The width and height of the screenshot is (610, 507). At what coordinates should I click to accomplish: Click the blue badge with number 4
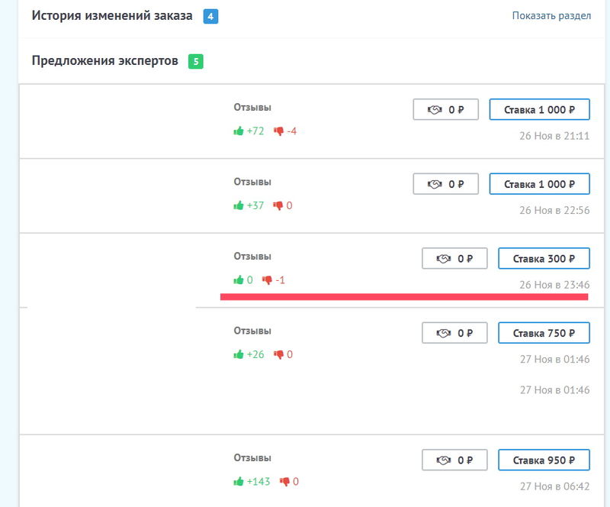click(x=210, y=16)
